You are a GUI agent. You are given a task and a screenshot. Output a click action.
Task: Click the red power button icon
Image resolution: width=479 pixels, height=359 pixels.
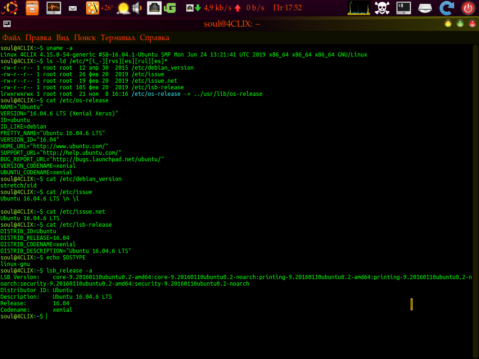(468, 8)
